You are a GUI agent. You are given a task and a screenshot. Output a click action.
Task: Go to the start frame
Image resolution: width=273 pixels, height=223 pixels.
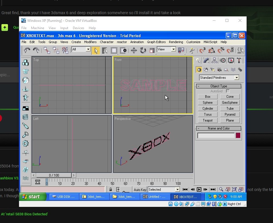185,190
